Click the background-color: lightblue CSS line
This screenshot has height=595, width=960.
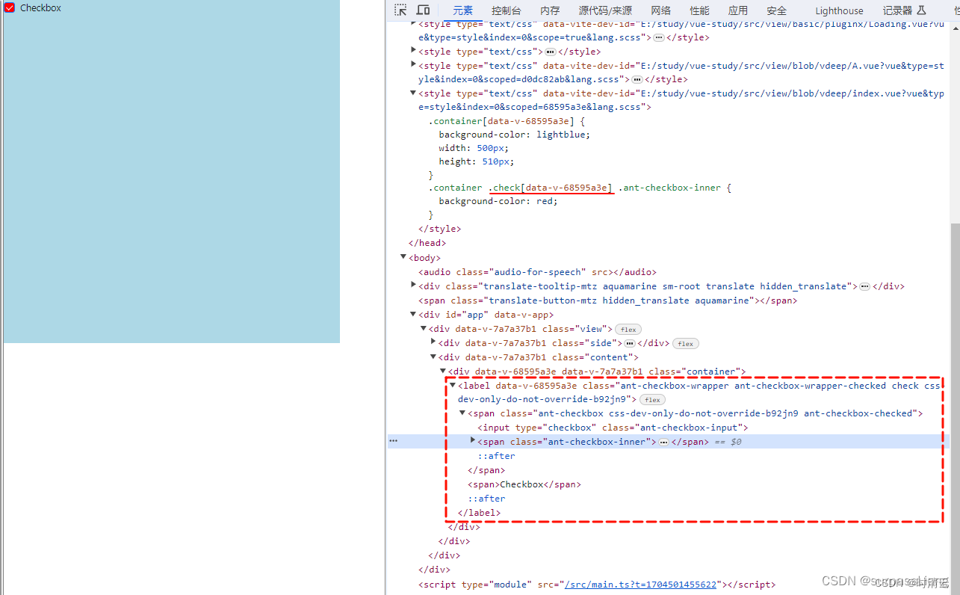(514, 135)
